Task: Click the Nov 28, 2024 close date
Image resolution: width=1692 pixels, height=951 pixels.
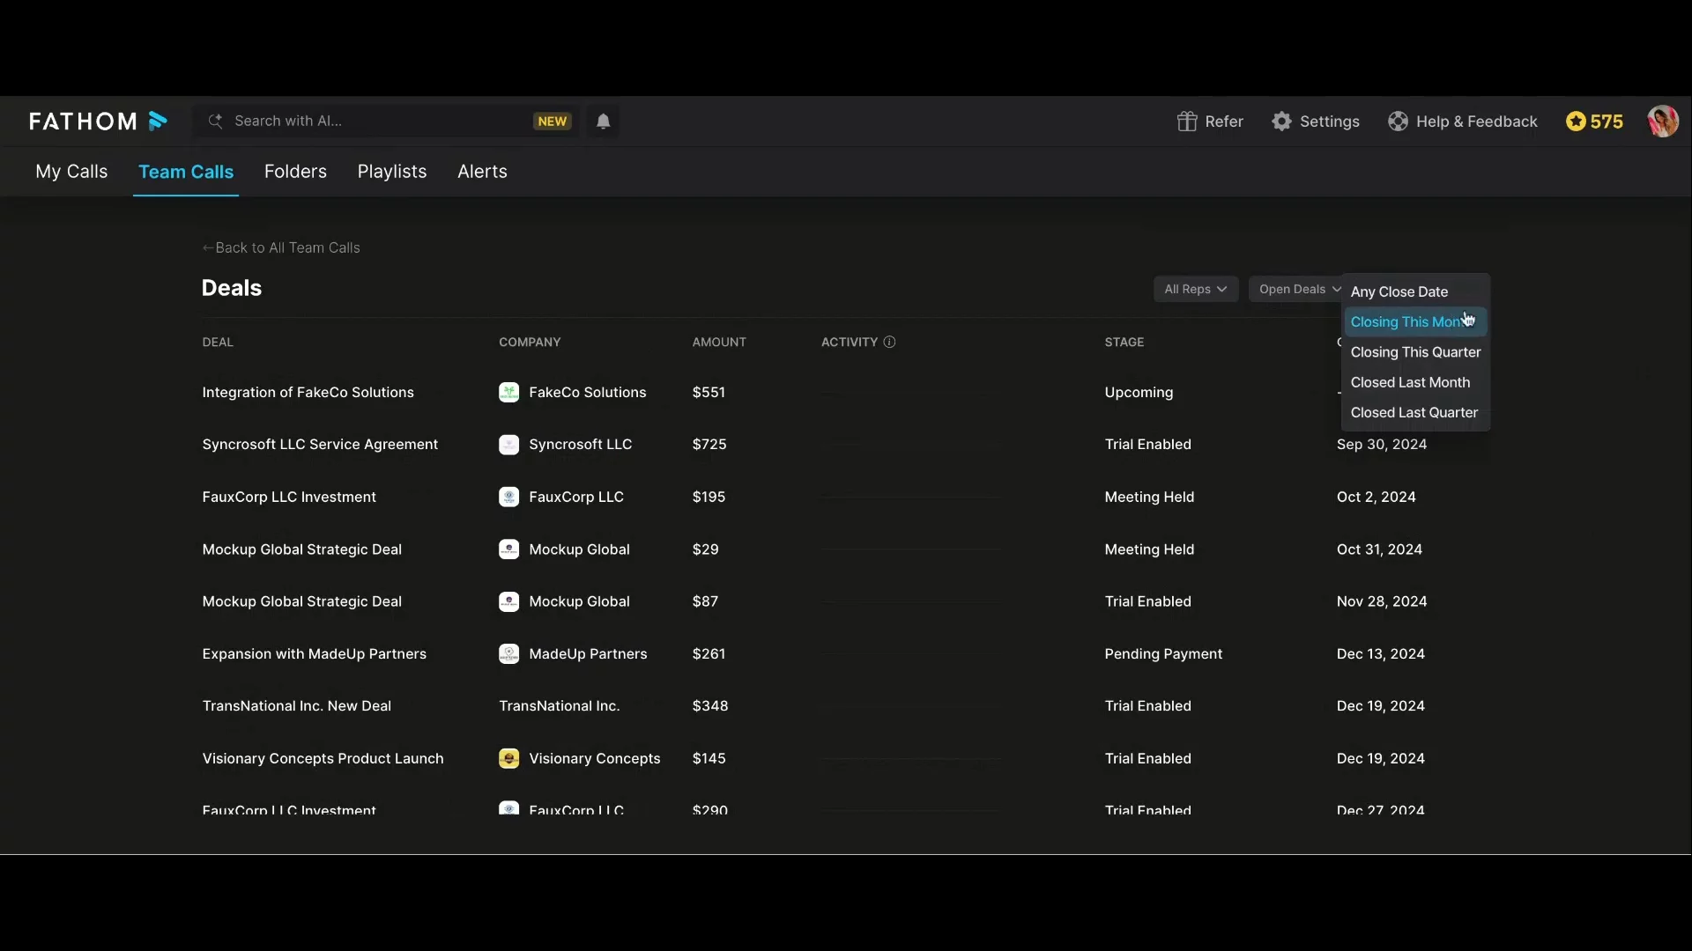Action: pyautogui.click(x=1382, y=601)
